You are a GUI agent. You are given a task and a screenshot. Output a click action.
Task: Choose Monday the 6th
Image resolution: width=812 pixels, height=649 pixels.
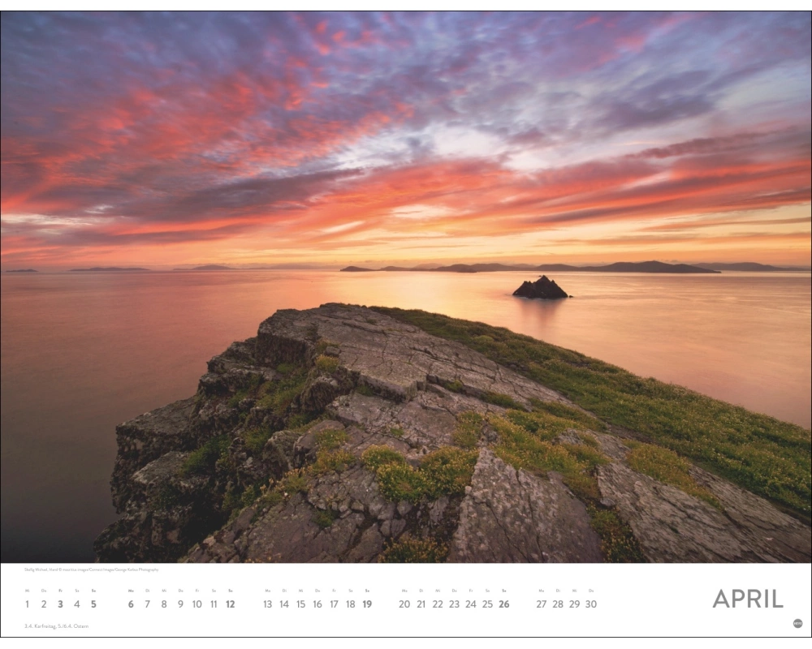(x=131, y=604)
